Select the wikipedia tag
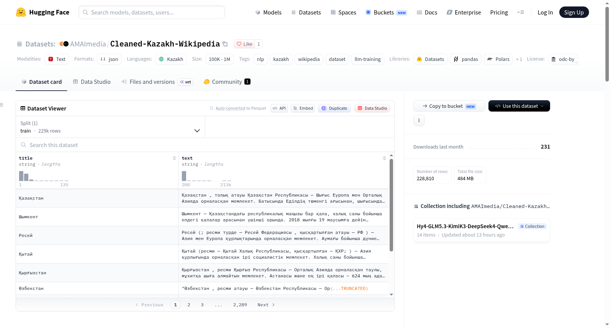The image size is (610, 328). (x=309, y=59)
